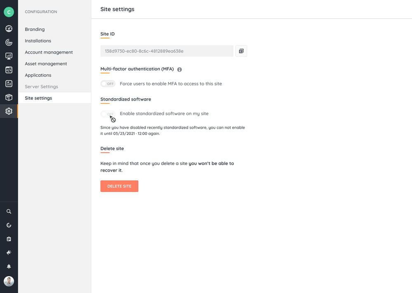Click the clipboard icon in sidebar

click(x=9, y=239)
